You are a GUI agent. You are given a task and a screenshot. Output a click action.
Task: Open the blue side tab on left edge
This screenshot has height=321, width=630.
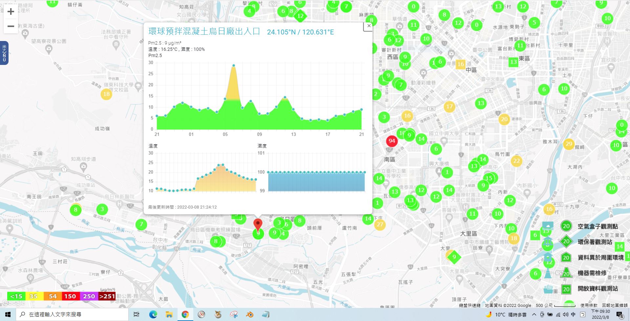point(4,53)
